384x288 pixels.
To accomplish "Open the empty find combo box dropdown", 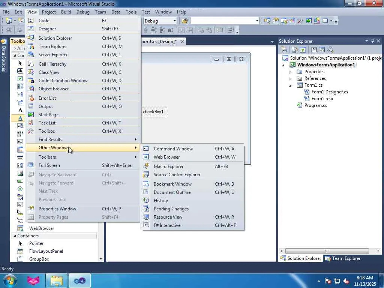I will point(257,21).
